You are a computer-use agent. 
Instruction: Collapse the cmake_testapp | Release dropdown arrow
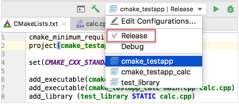(200, 9)
